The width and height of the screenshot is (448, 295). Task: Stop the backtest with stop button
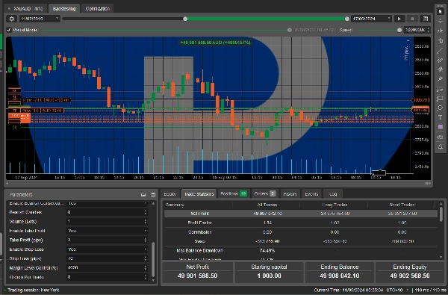(x=412, y=19)
